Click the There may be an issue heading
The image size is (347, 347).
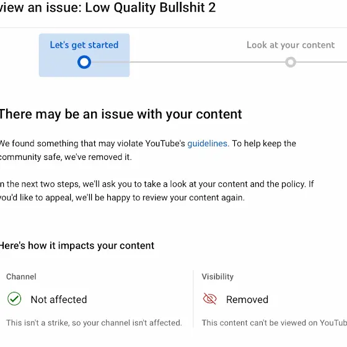pos(121,115)
